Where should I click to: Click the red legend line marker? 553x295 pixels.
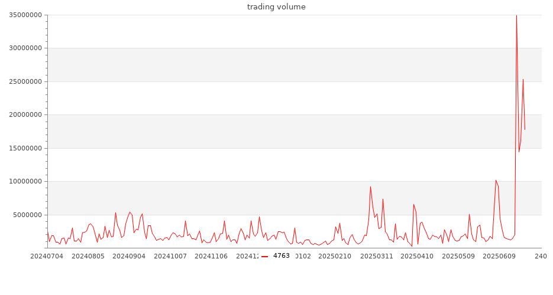click(264, 256)
